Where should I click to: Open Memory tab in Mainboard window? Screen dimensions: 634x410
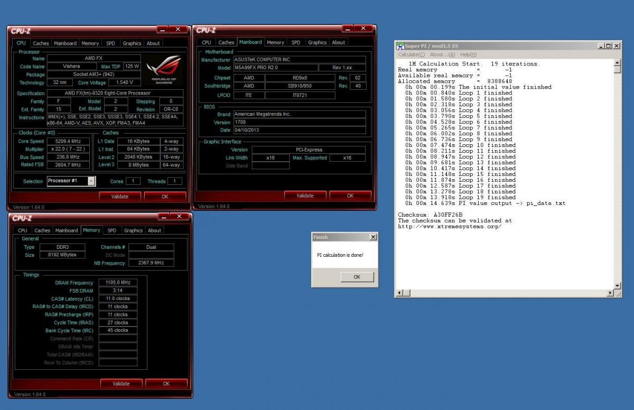pyautogui.click(x=275, y=42)
